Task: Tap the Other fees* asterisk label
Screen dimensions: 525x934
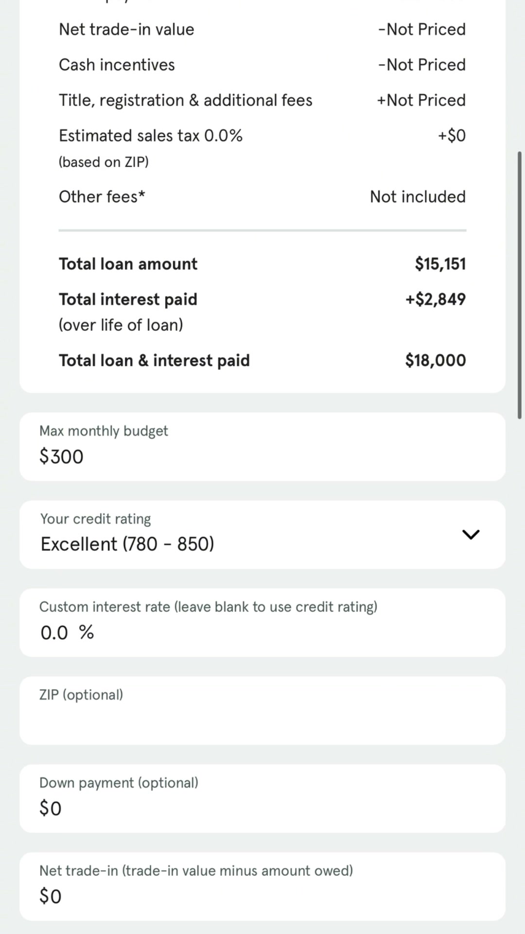Action: [102, 197]
